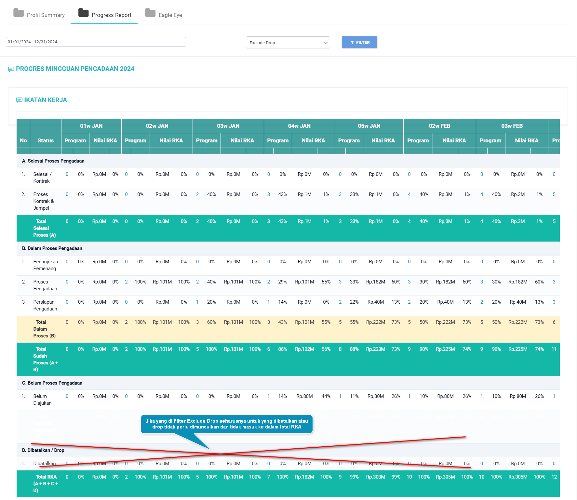Open Belum Diajukan program count in 04w JAN
577x500 pixels.
[268, 396]
